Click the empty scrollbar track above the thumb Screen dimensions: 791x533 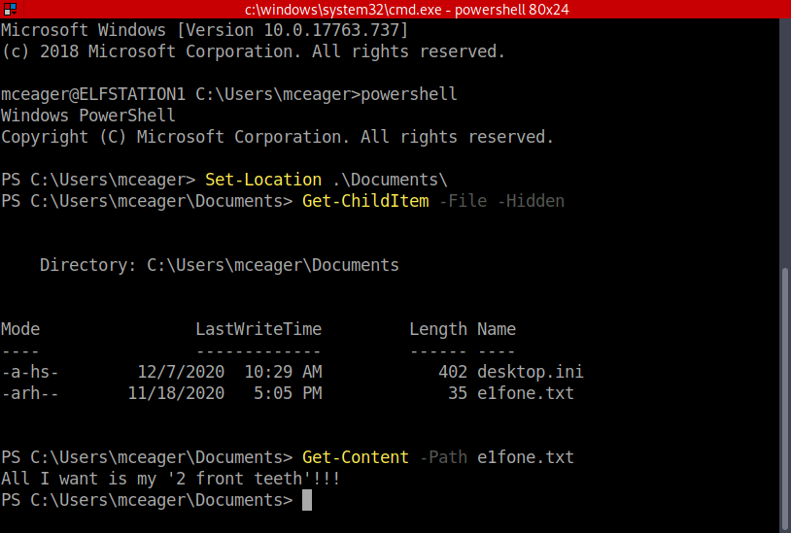pyautogui.click(x=785, y=146)
